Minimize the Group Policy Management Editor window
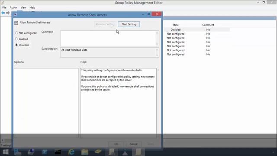Screen dimensions: 277x156 (x=258, y=3)
